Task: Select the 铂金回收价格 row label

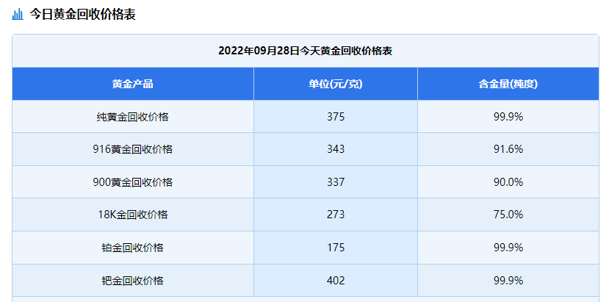Action: tap(133, 248)
